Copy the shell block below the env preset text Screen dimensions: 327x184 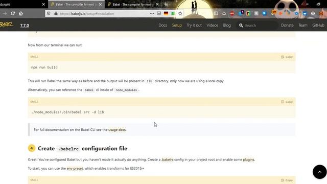pos(287,180)
